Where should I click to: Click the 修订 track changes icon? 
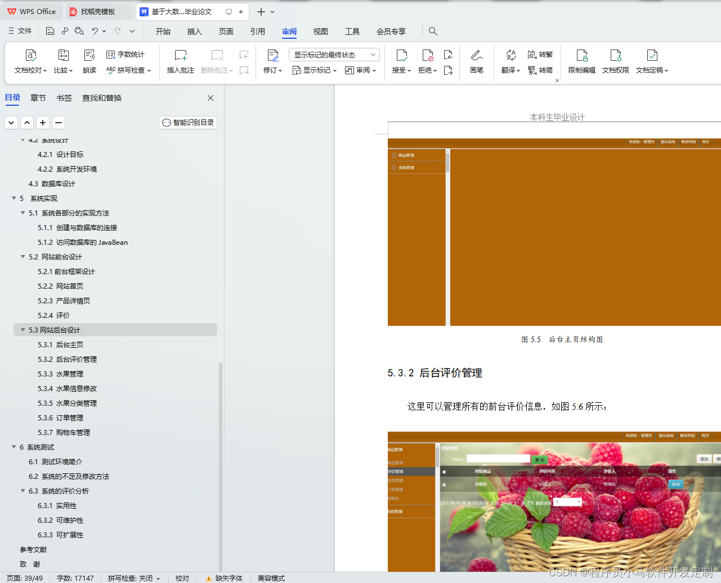(x=273, y=55)
